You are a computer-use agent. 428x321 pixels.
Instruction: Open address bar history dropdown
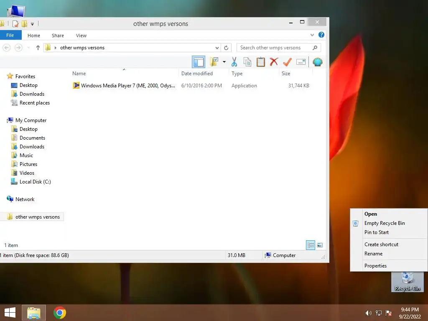tap(217, 48)
